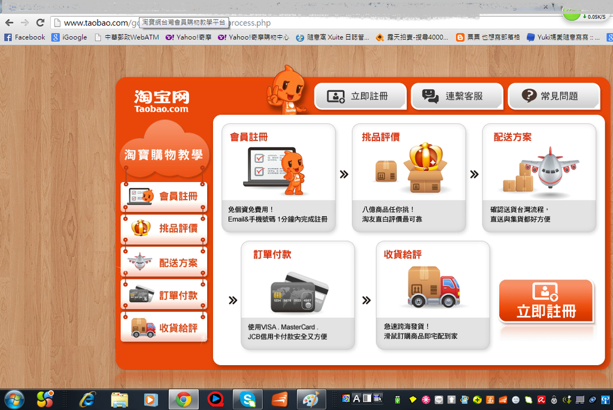Screen dimensions: 613x410
Task: Select 會員註冊 in the left sidebar
Action: [164, 196]
